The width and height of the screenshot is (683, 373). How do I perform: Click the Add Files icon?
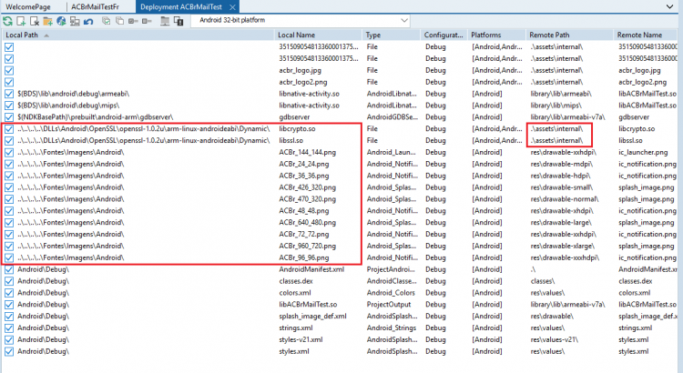point(21,21)
